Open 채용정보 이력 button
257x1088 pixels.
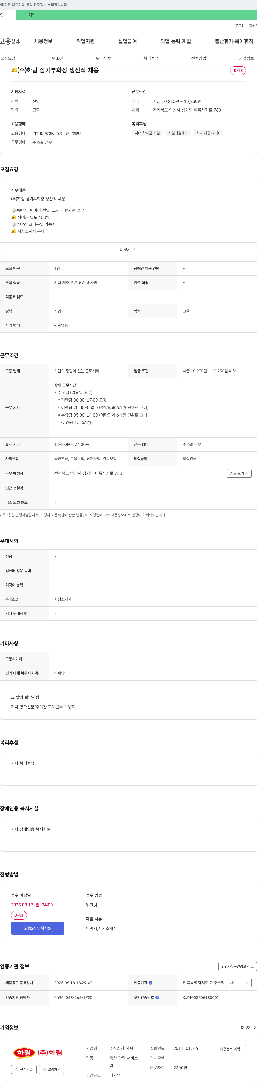coord(230,1049)
